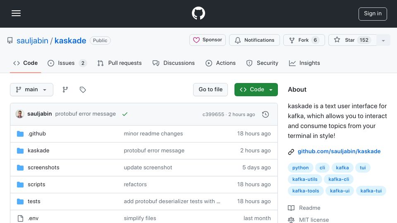
Task: Open the tests folder
Action: click(34, 201)
